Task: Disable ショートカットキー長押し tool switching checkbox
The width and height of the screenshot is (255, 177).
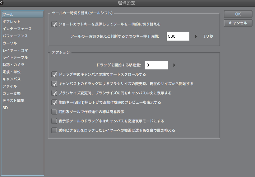Action: coord(55,24)
